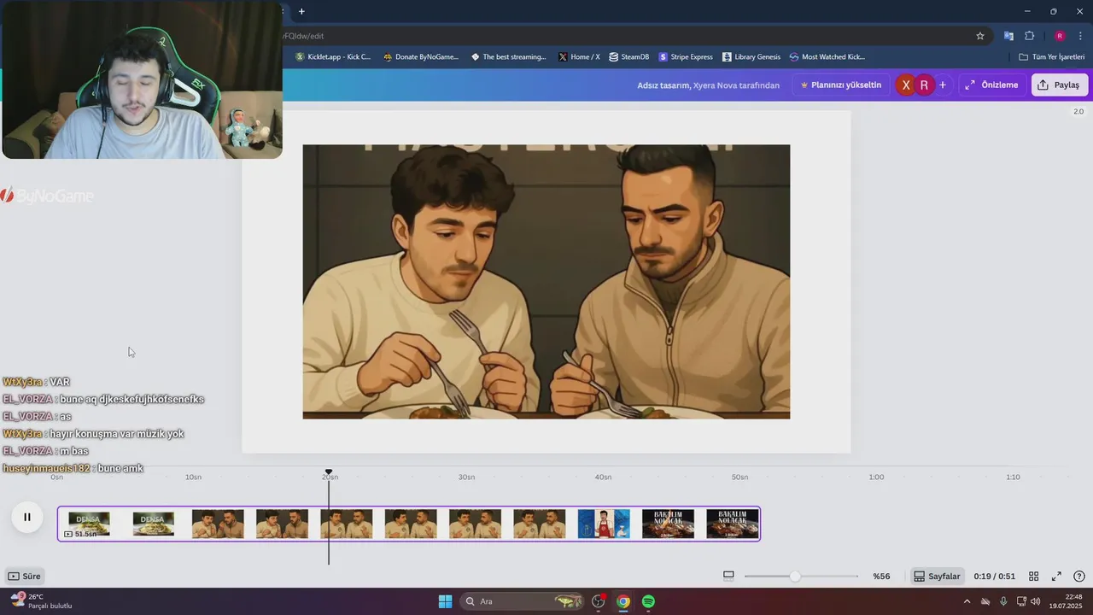Bookmark this page with star icon
1093x615 pixels.
pyautogui.click(x=980, y=36)
